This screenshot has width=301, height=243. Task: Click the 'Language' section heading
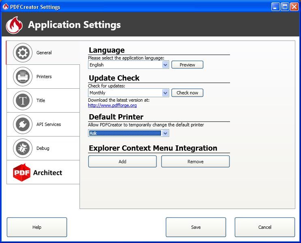(x=107, y=50)
